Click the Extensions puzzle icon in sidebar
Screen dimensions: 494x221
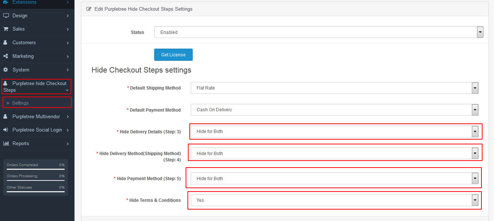pos(6,2)
